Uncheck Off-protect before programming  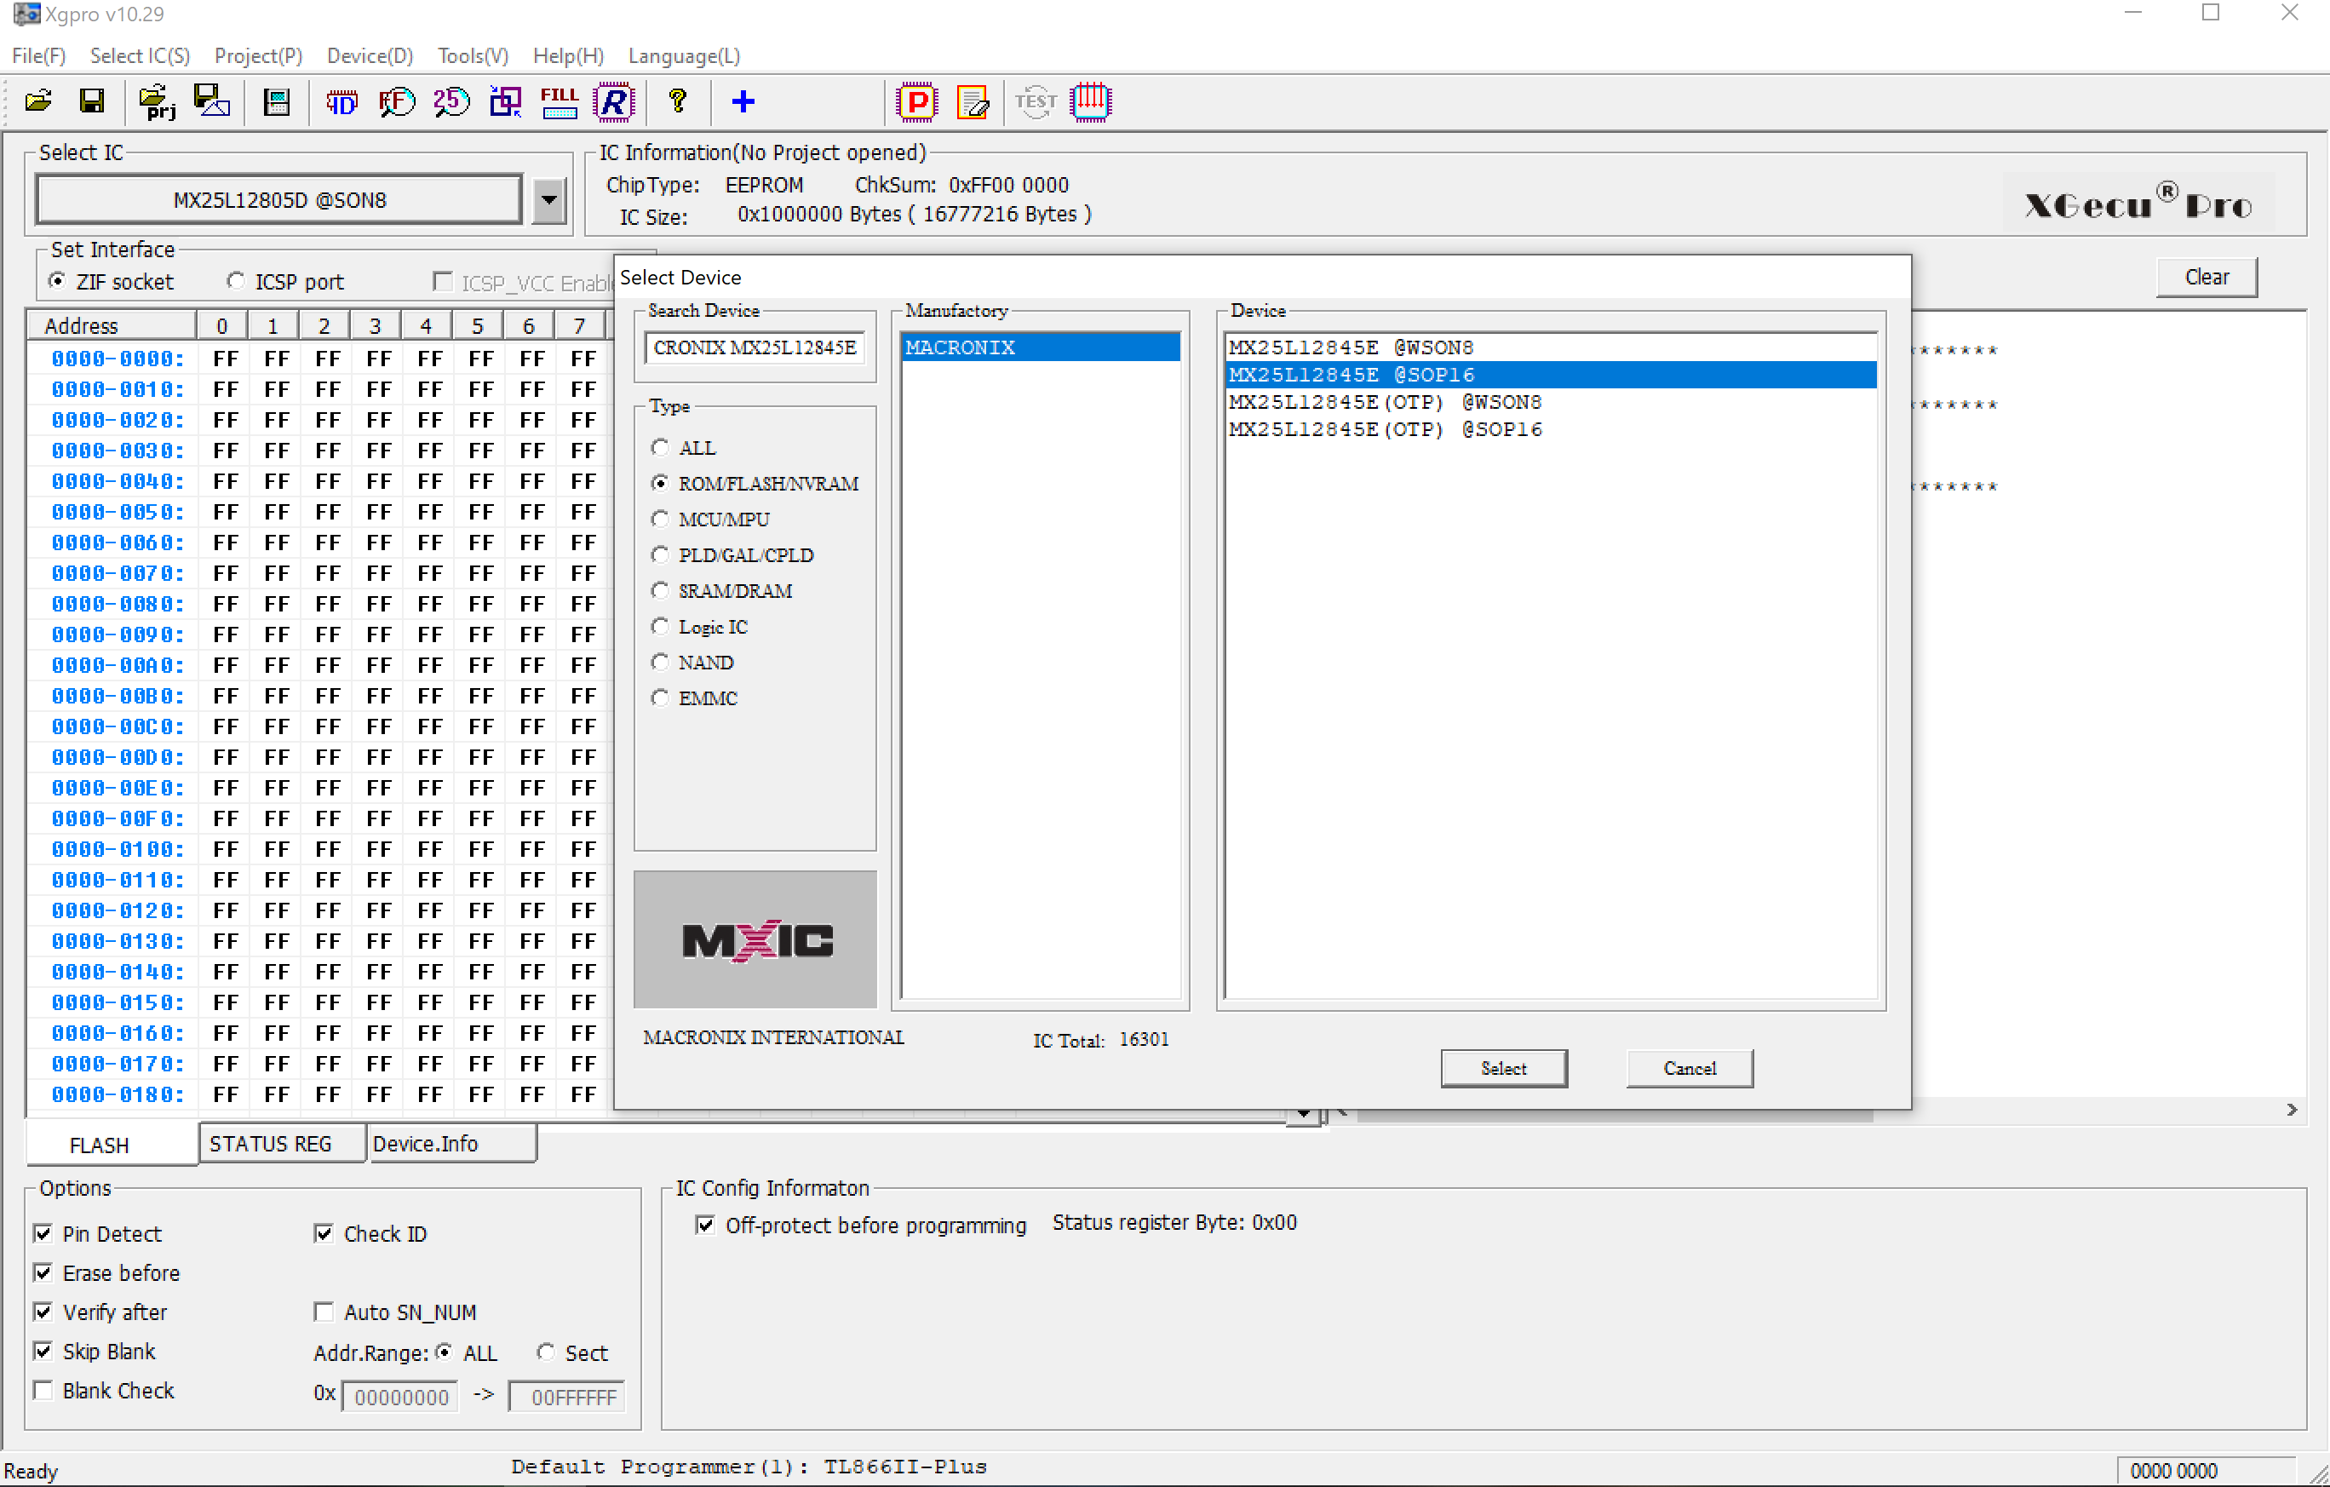click(705, 1225)
